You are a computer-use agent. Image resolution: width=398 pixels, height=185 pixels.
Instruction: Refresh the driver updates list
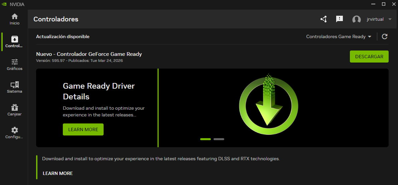385,36
